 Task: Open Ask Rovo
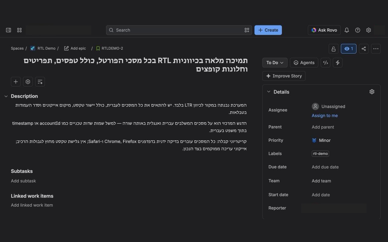[x=324, y=30]
